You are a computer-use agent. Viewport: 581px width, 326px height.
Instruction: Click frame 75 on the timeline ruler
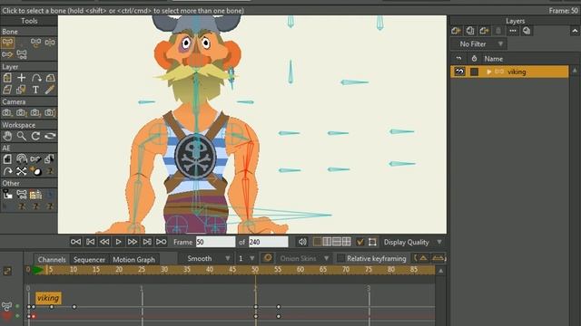[369, 270]
